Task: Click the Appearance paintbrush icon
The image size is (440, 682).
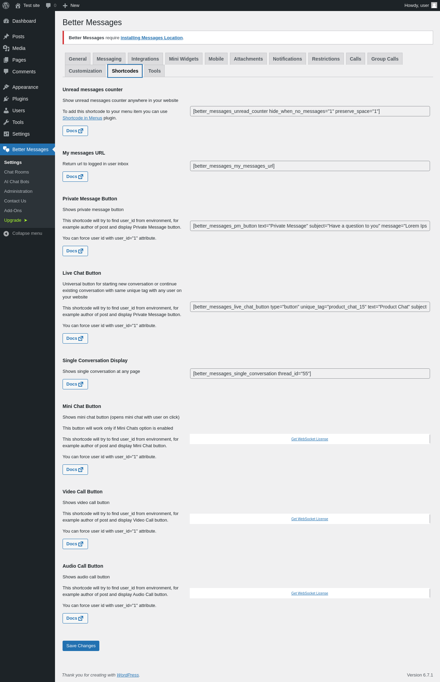Action: (x=6, y=87)
